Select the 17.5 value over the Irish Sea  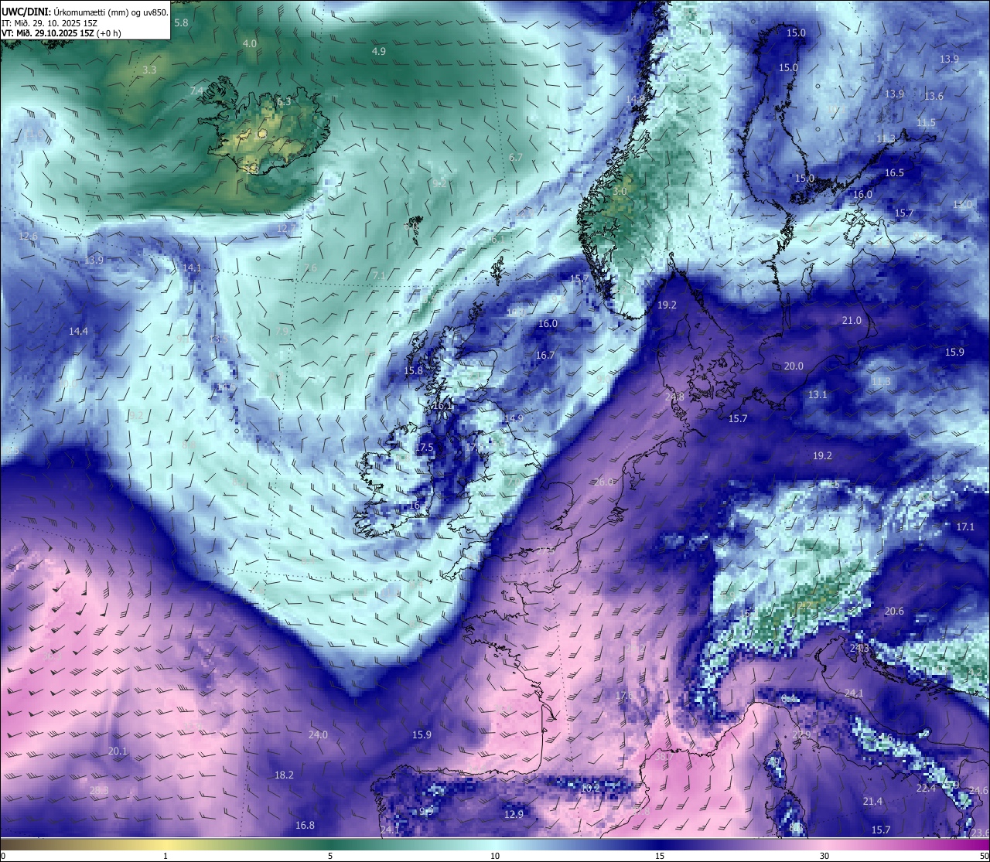pos(424,448)
